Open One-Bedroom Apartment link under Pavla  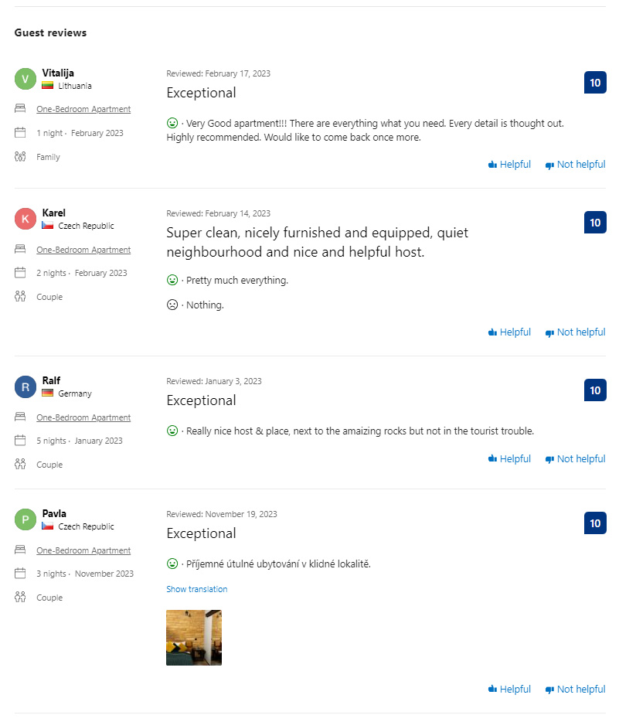point(83,550)
